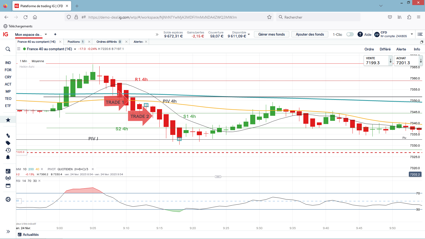Image resolution: width=425 pixels, height=239 pixels.
Task: Expand the Disponible funds dropdown arrow
Action: click(x=249, y=34)
